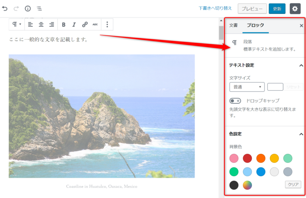Apply strikethrough using ABC icon

tap(95, 24)
